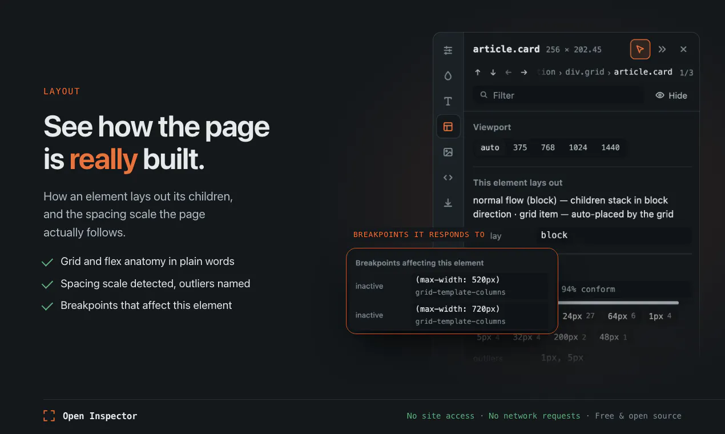
Task: Open the code brackets panel icon
Action: click(x=448, y=178)
